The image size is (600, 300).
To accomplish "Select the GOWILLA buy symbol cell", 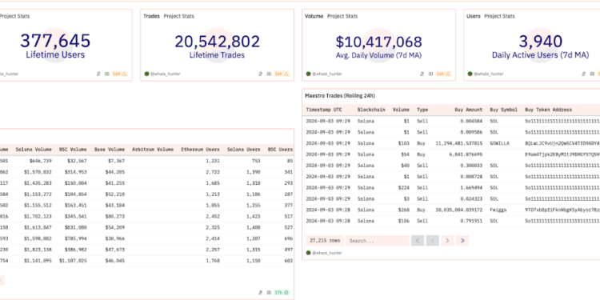I will click(x=499, y=143).
